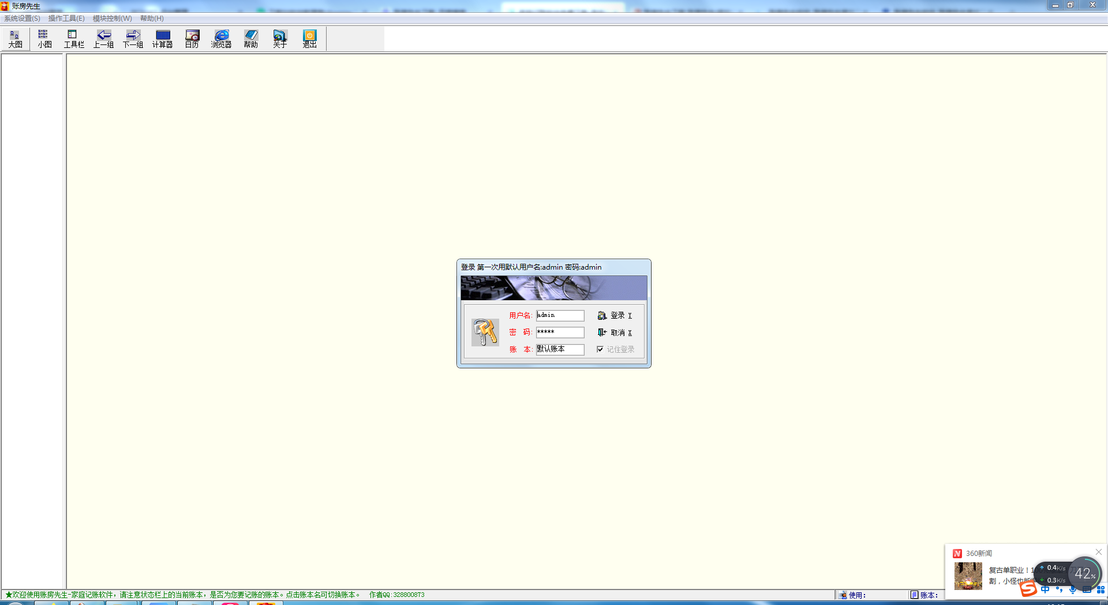
Task: Open the 帮助(H) menu
Action: tap(152, 18)
